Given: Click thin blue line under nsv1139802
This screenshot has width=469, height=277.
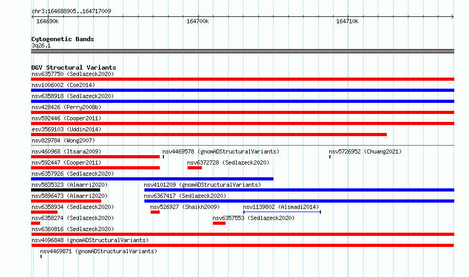Looking at the screenshot, I should pos(282,212).
